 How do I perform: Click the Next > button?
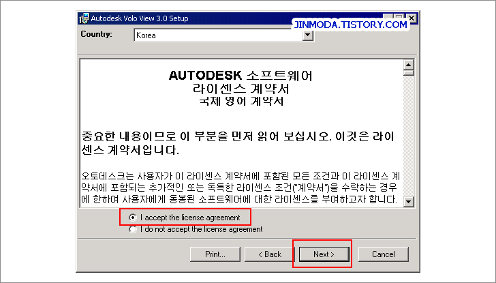(324, 254)
